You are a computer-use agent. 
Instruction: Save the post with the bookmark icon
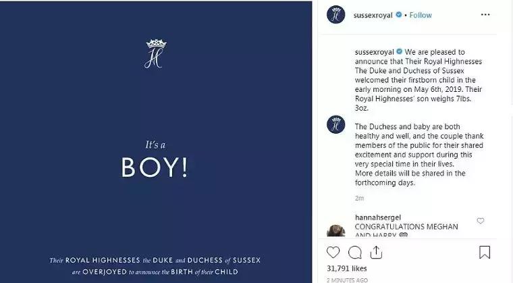pyautogui.click(x=485, y=253)
